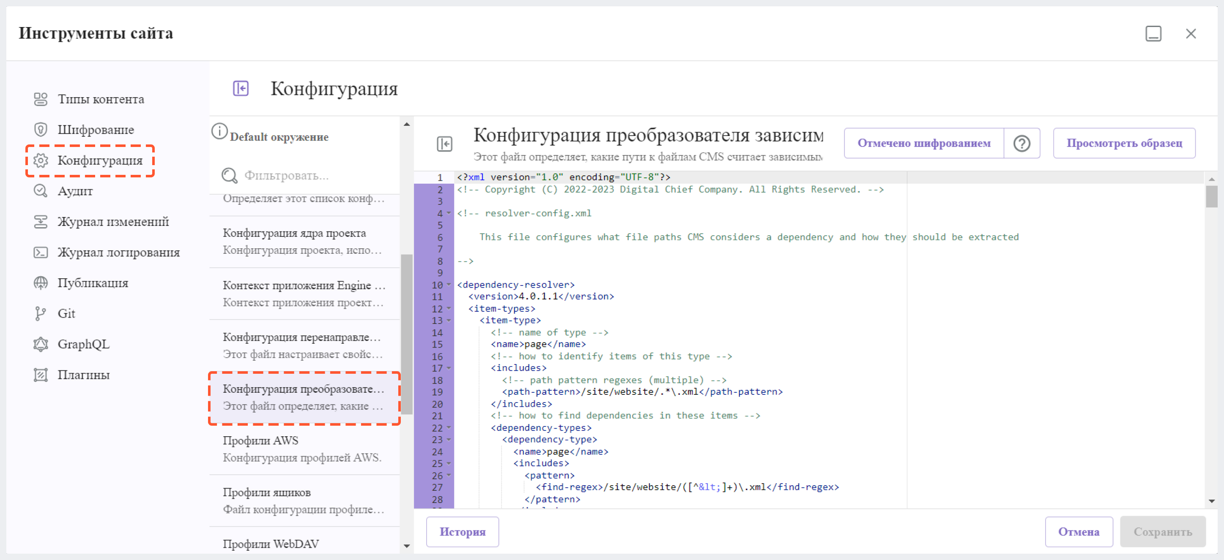
Task: Click config list scrollbar thumb
Action: coord(406,334)
